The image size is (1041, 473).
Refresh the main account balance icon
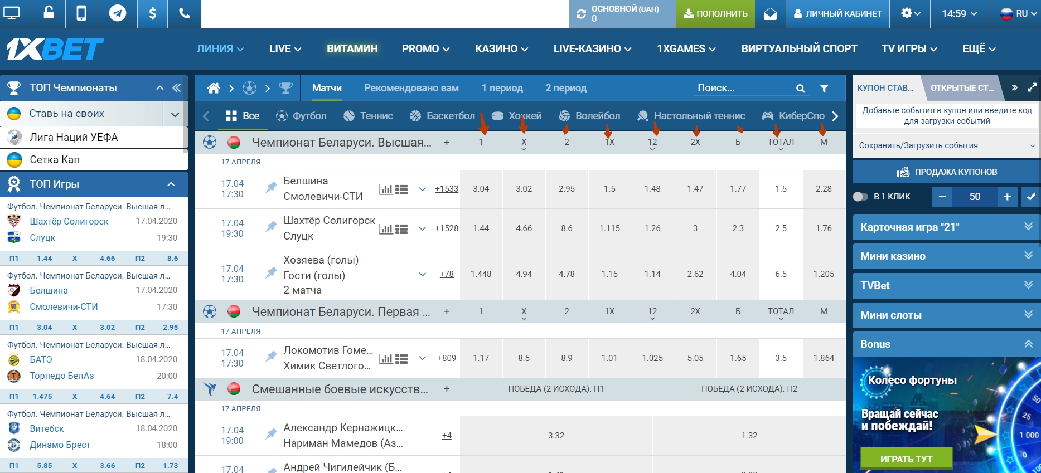pyautogui.click(x=581, y=14)
